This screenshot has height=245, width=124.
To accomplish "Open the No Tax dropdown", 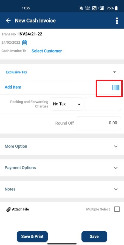I will click(x=67, y=104).
